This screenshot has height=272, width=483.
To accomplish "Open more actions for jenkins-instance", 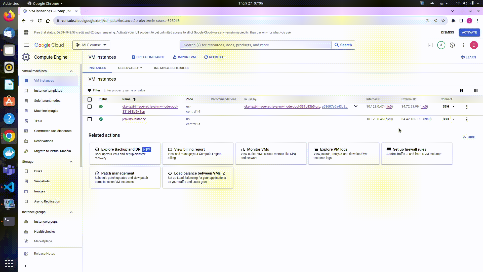I will (467, 119).
